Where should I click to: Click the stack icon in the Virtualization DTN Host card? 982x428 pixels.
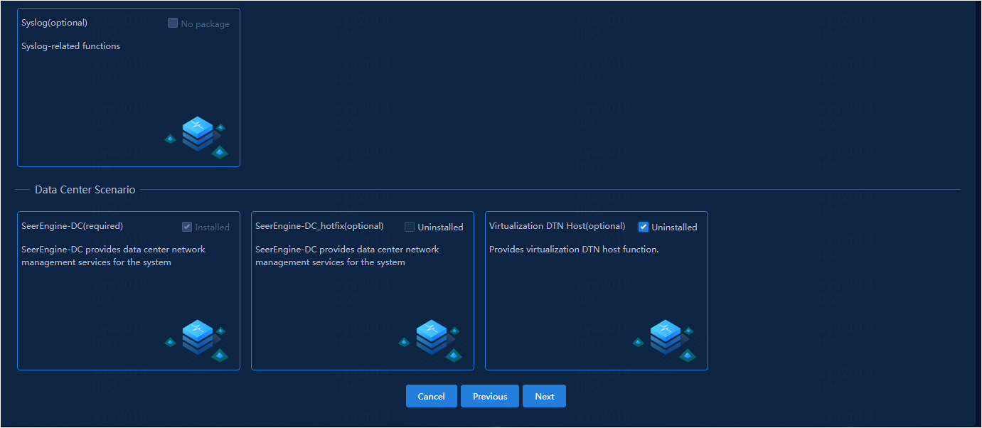click(665, 340)
